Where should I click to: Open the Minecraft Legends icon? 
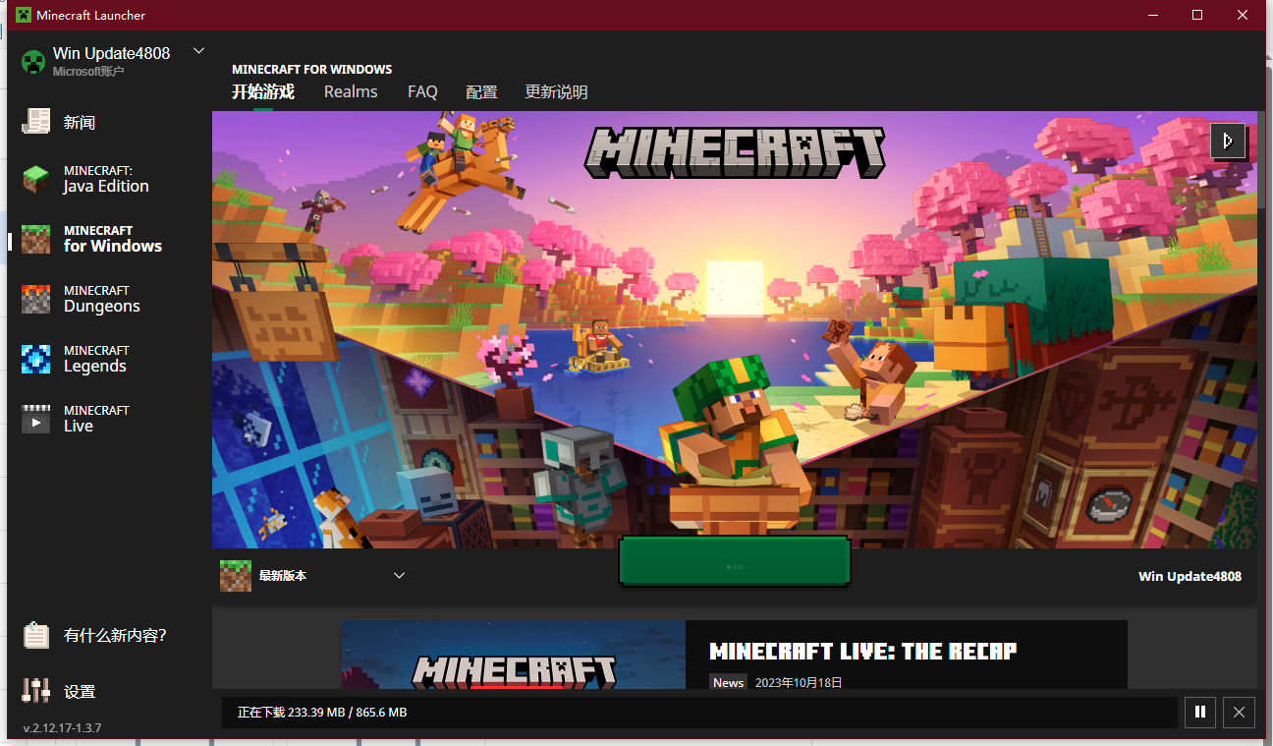point(36,359)
